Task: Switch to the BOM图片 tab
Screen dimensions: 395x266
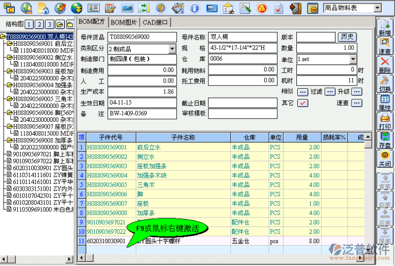Action: point(124,22)
